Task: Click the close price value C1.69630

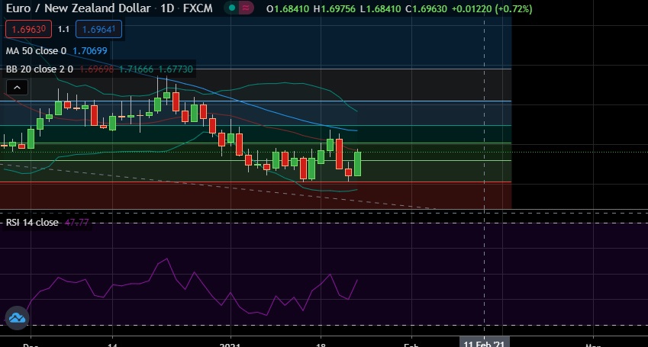Action: (426, 8)
